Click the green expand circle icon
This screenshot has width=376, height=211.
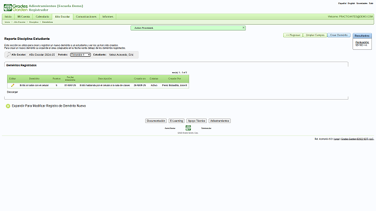(8, 106)
